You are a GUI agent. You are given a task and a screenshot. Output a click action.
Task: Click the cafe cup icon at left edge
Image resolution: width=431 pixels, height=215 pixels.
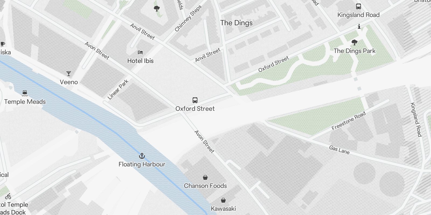click(x=3, y=44)
